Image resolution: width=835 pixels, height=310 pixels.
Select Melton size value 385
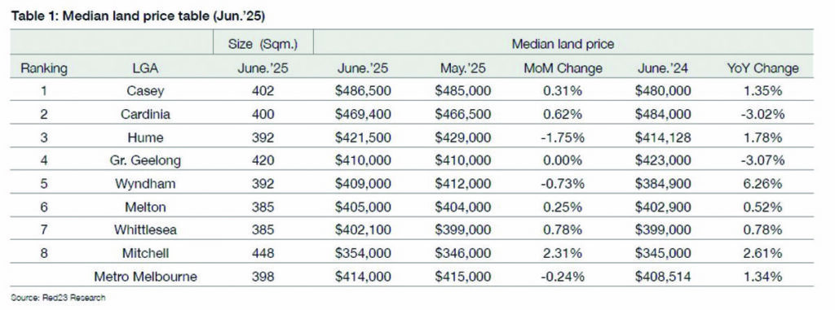(x=263, y=207)
